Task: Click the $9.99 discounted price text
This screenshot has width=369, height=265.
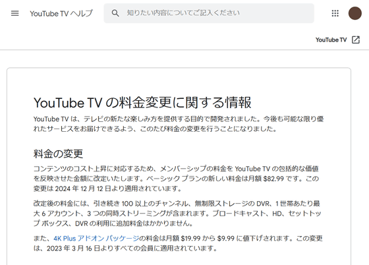Action: click(225, 239)
